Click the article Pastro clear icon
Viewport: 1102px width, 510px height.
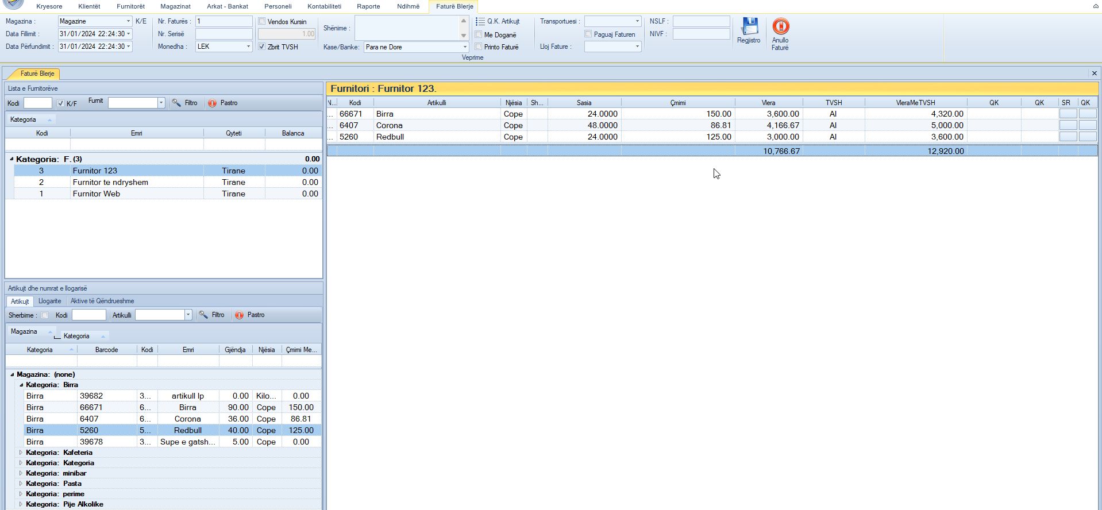point(240,315)
